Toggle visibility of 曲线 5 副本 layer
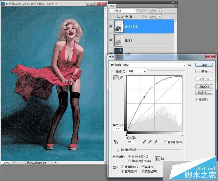Image resolution: width=218 pixels, height=181 pixels. coord(111,26)
